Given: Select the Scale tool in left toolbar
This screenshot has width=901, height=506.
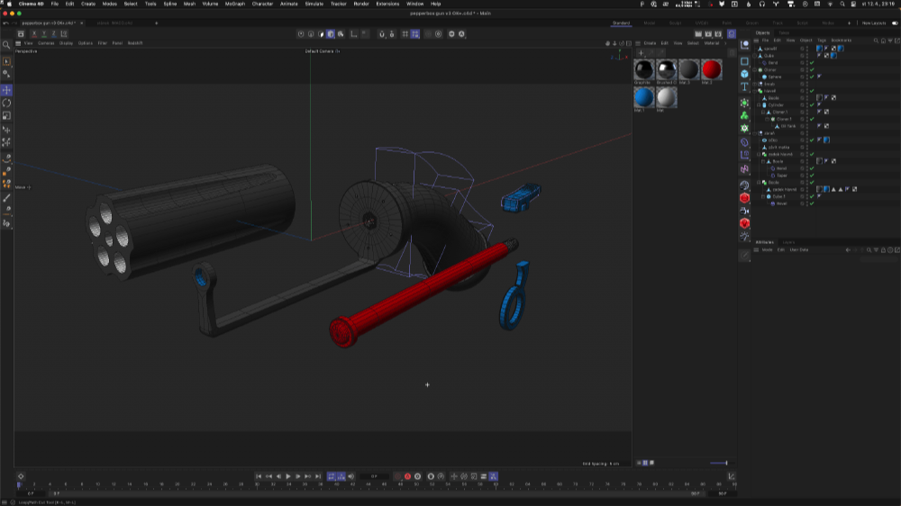Looking at the screenshot, I should (x=7, y=116).
